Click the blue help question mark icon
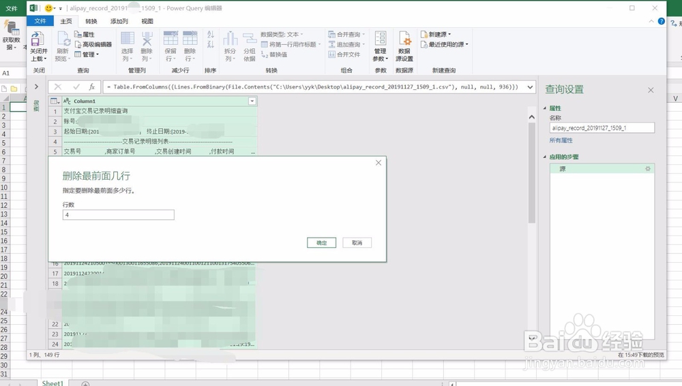 [x=661, y=21]
